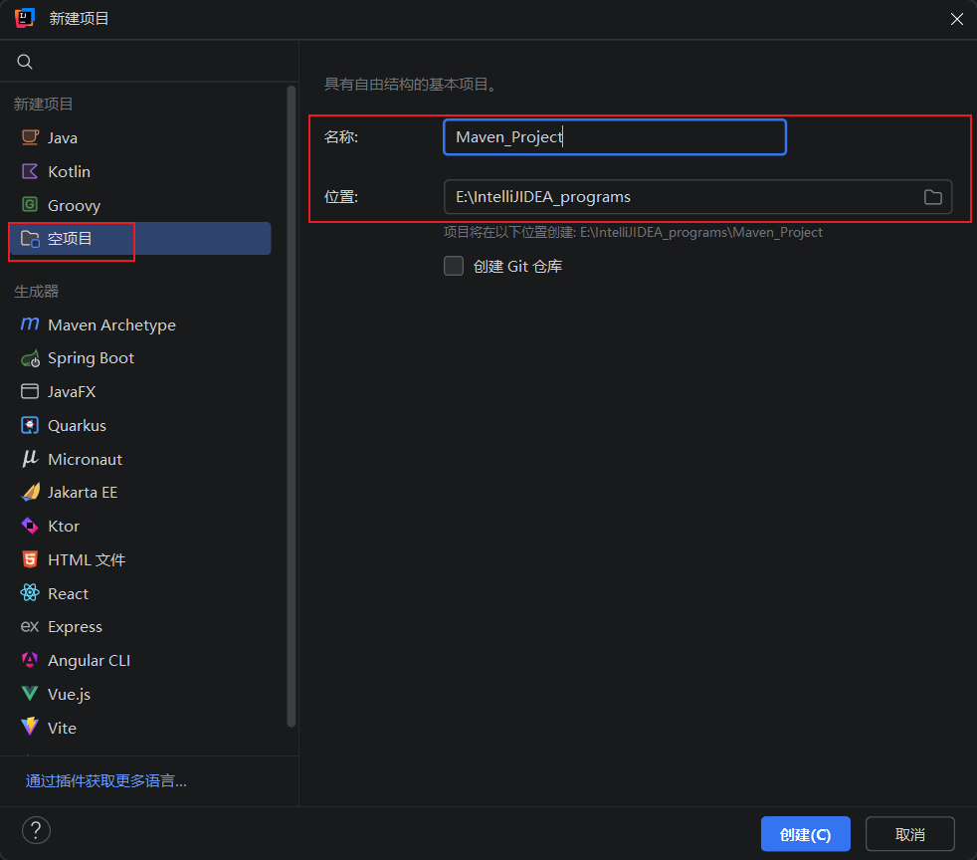
Task: Choose the React atom icon
Action: click(x=30, y=592)
